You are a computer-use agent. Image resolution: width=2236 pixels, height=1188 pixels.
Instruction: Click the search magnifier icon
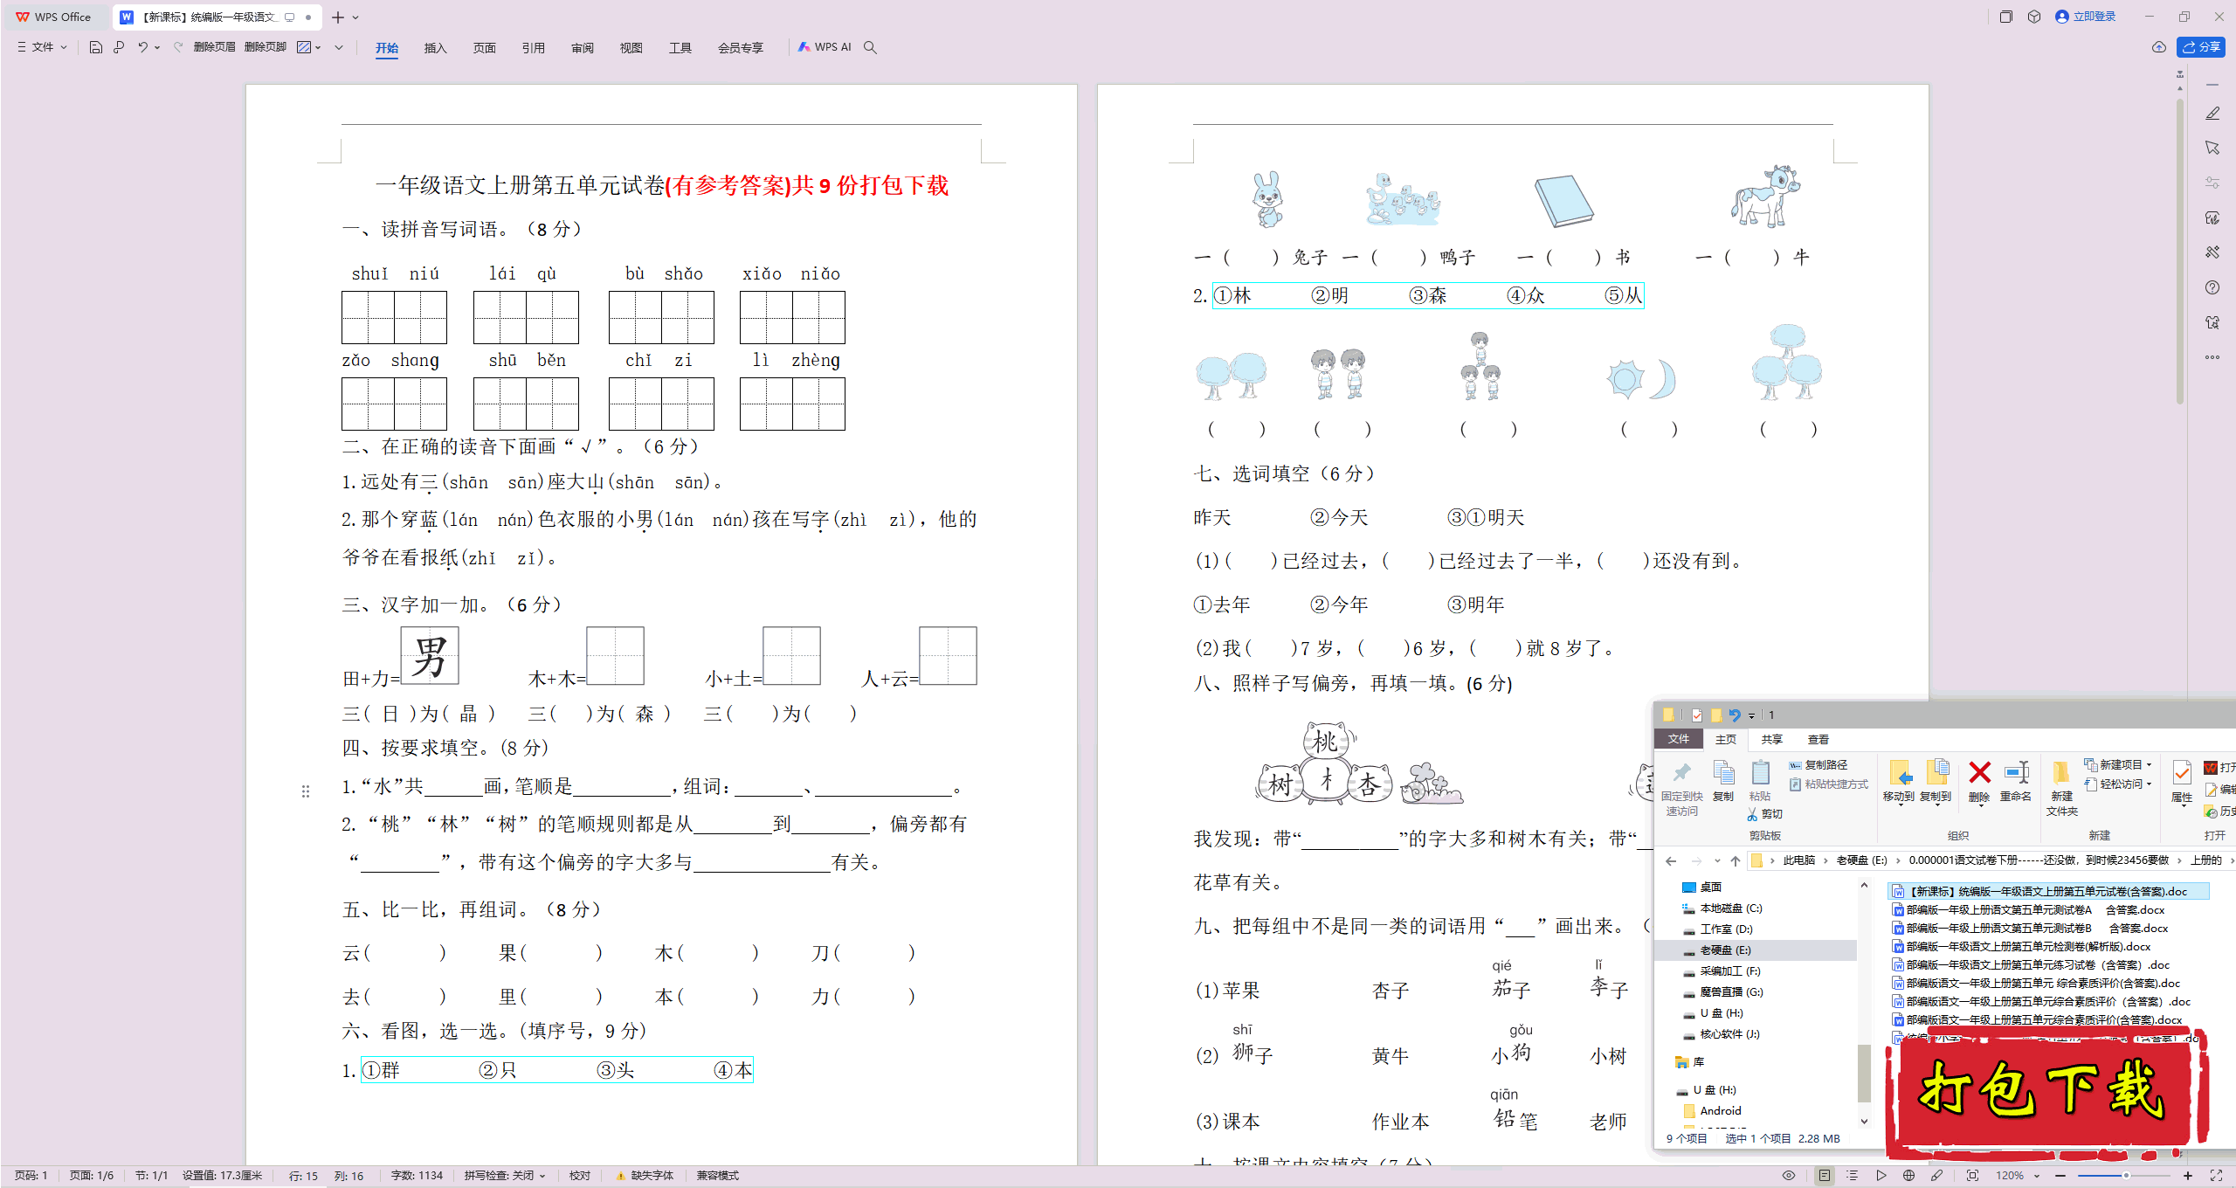pyautogui.click(x=874, y=47)
